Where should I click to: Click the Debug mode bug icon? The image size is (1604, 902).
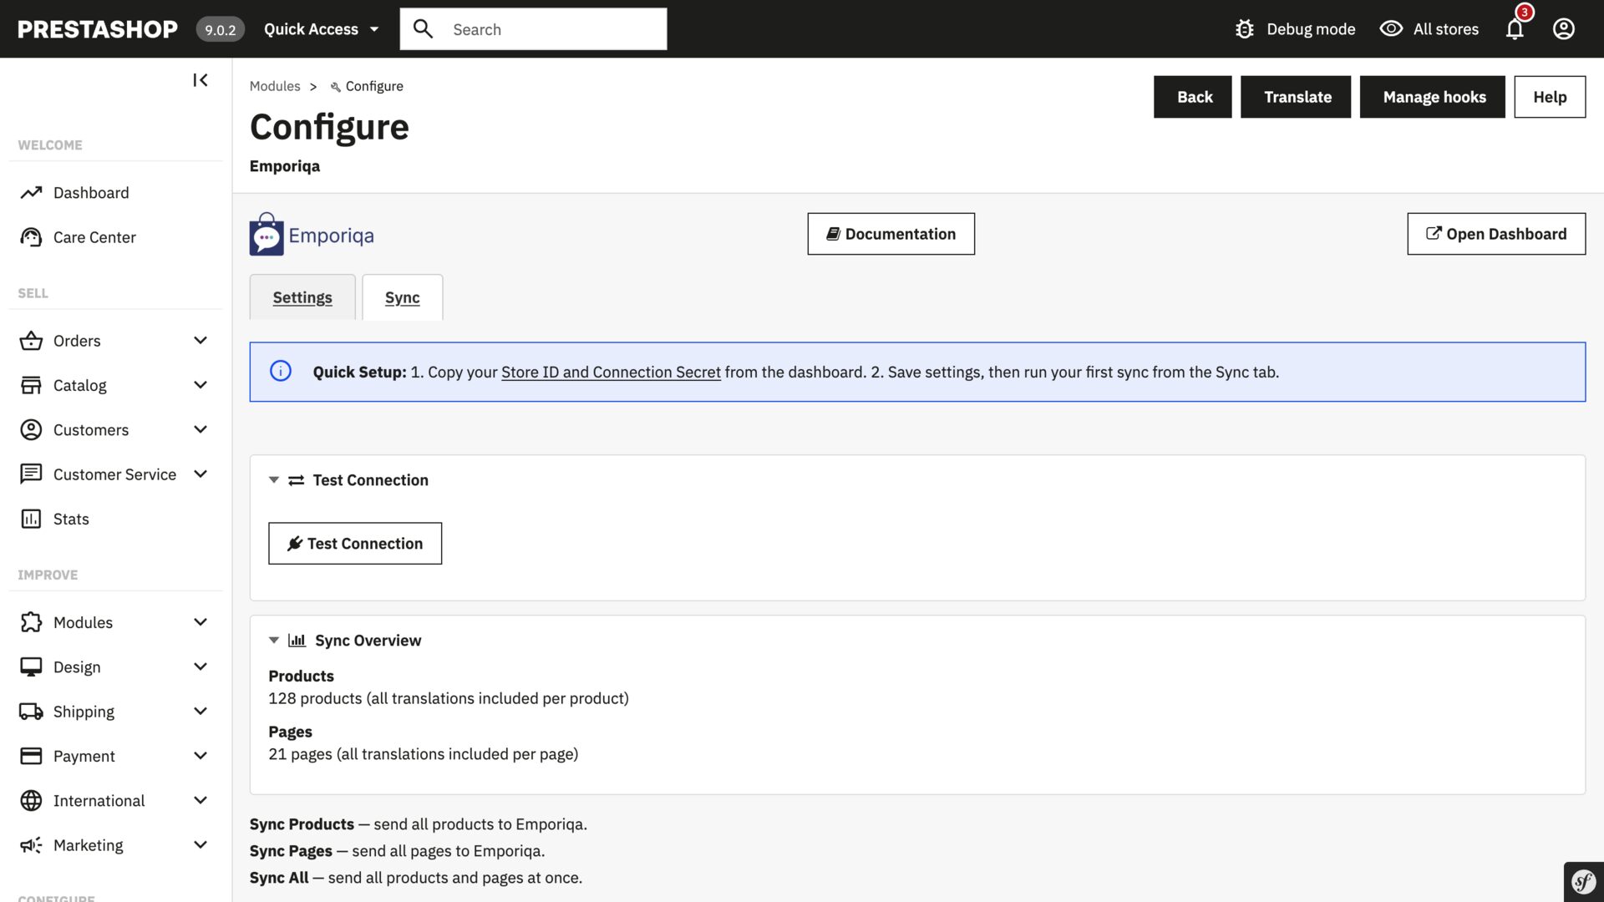point(1244,28)
